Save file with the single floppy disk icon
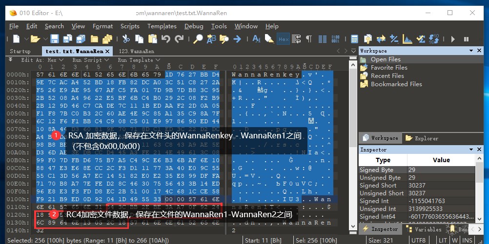 tap(55, 39)
